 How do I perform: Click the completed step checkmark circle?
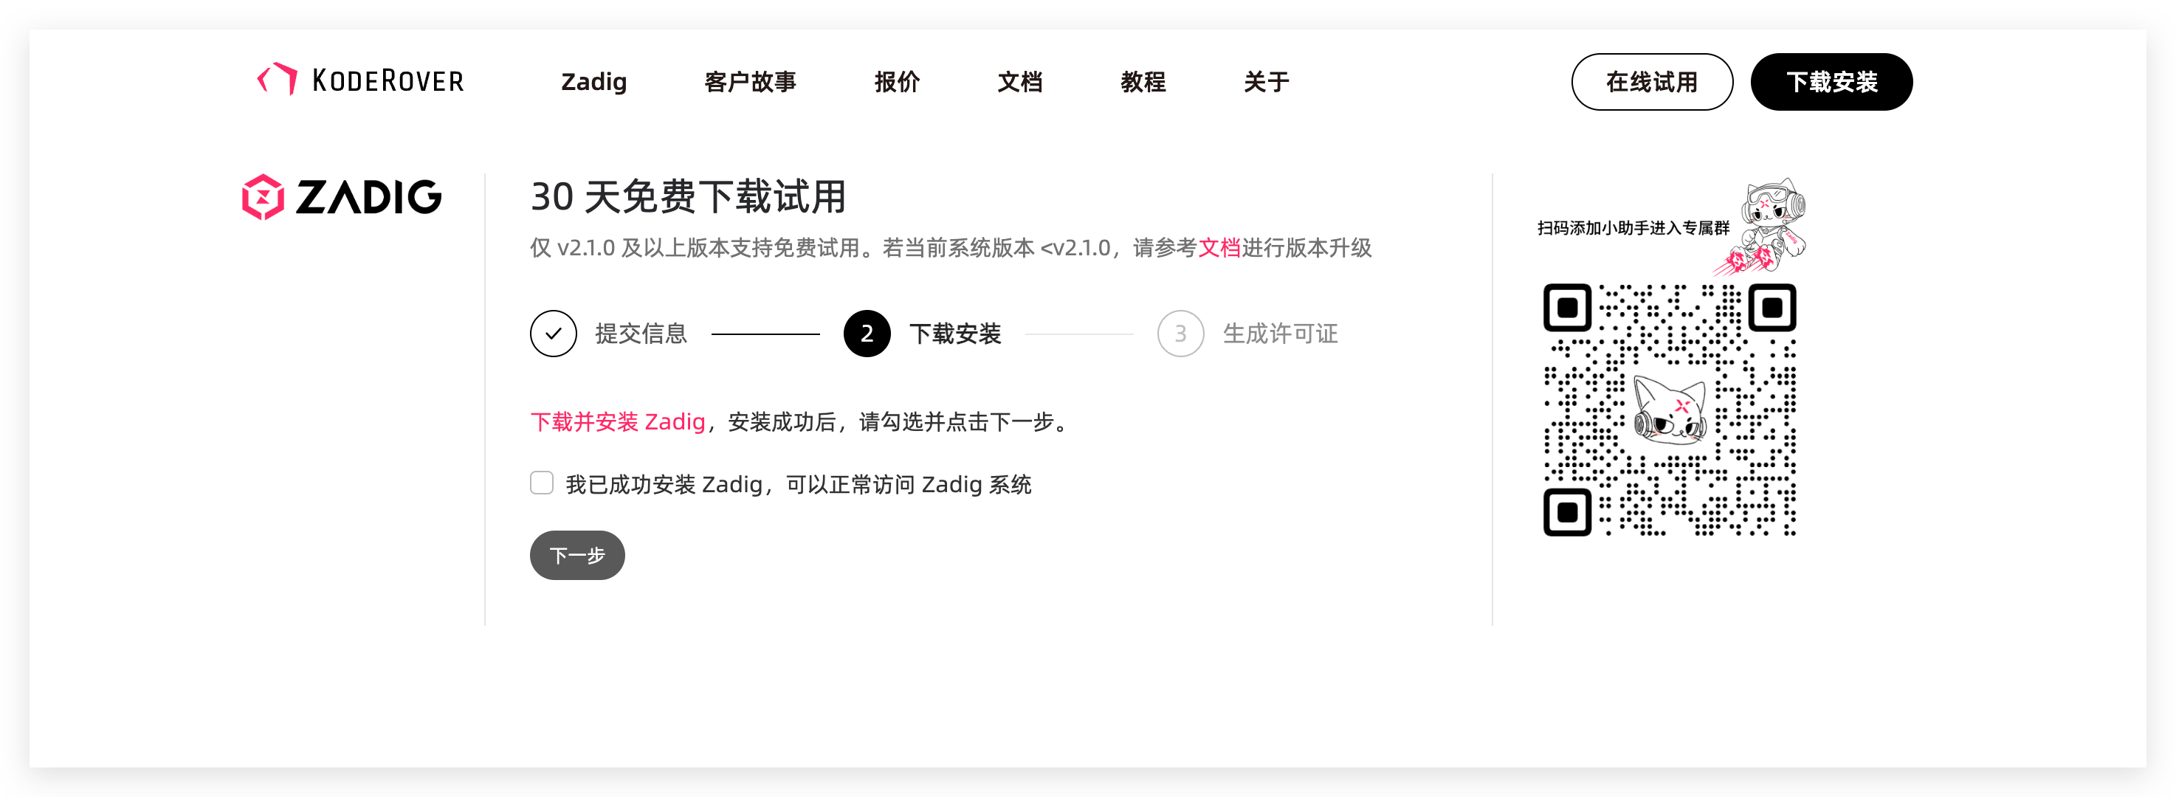tap(554, 334)
